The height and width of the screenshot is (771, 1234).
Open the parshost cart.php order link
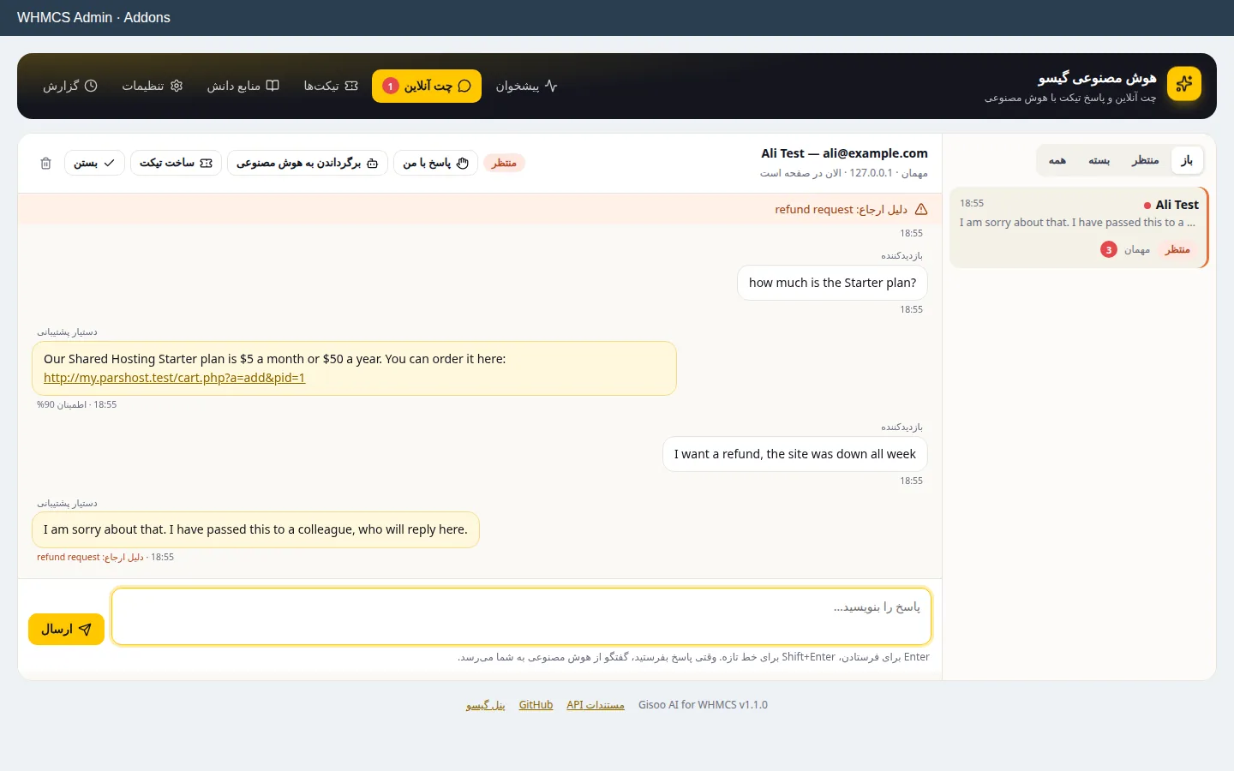coord(175,378)
